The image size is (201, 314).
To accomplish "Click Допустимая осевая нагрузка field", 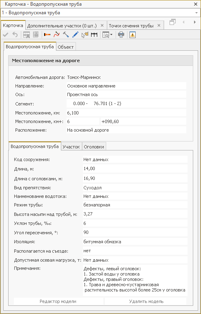I will pos(135,260).
